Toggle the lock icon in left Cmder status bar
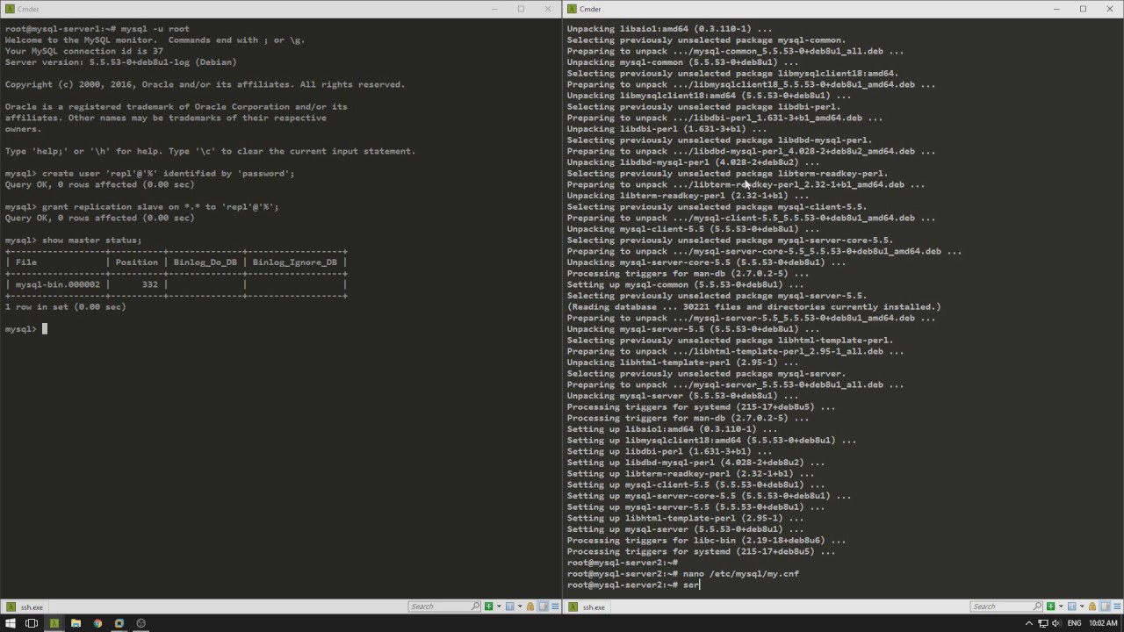The height and width of the screenshot is (632, 1124). [x=530, y=607]
